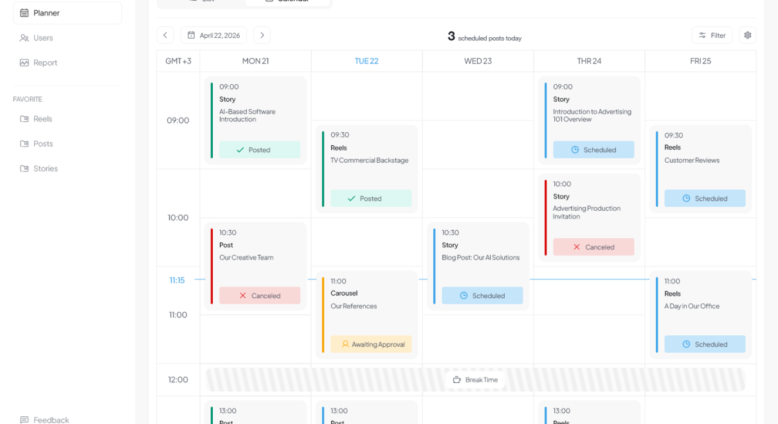Advance calendar with the right chevron arrow
This screenshot has width=778, height=424.
[x=262, y=35]
